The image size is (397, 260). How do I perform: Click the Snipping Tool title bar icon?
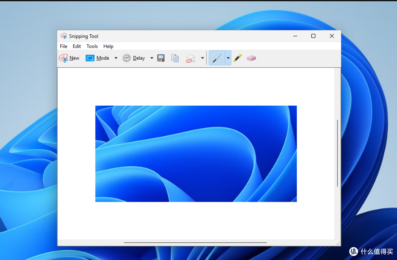click(x=64, y=36)
